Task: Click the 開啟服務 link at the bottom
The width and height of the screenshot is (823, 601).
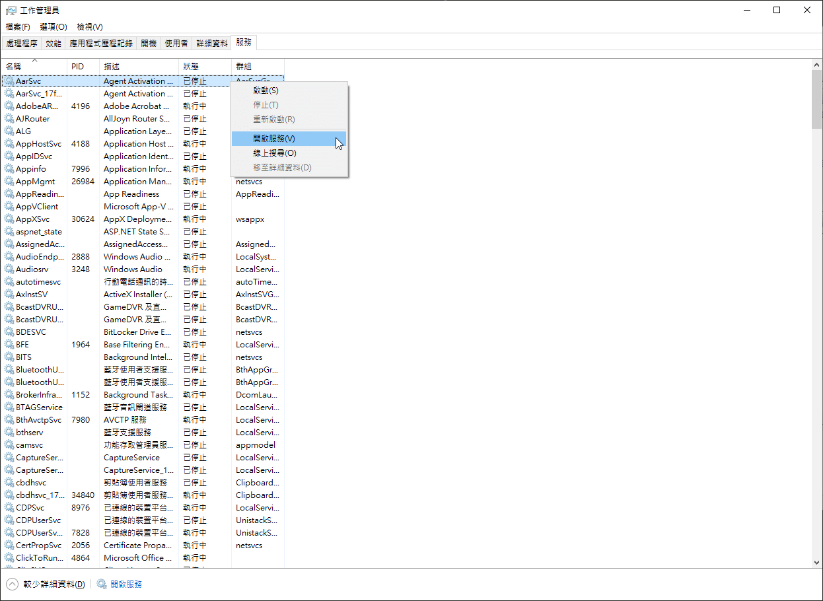Action: click(x=126, y=584)
